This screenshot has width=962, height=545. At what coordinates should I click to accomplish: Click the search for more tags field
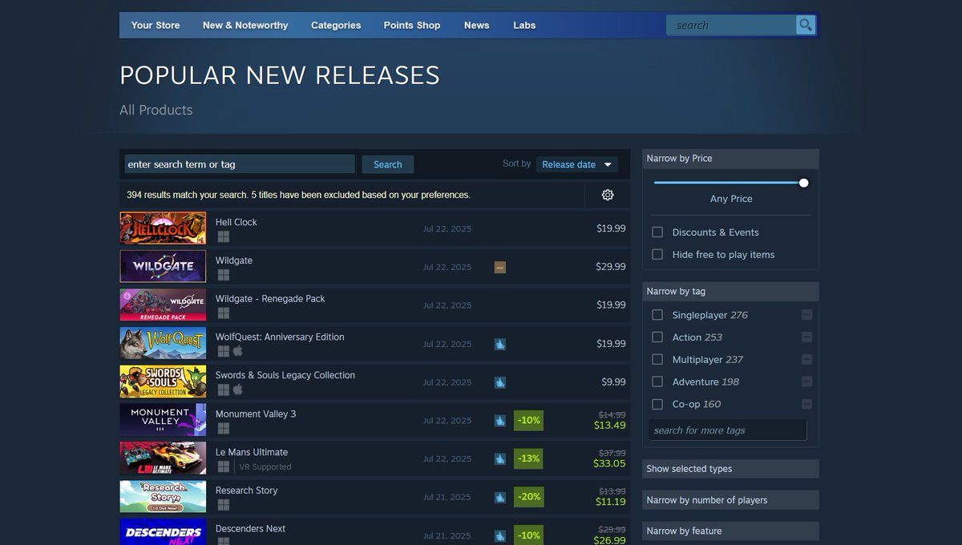point(728,430)
